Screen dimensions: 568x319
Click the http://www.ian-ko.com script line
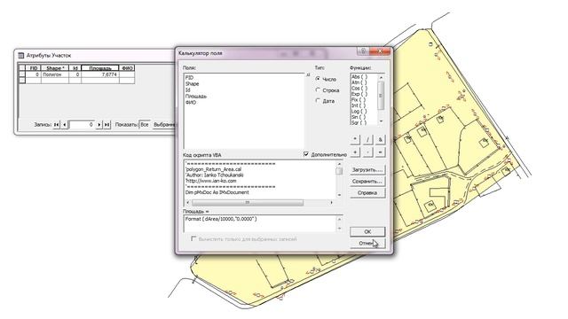pos(211,181)
